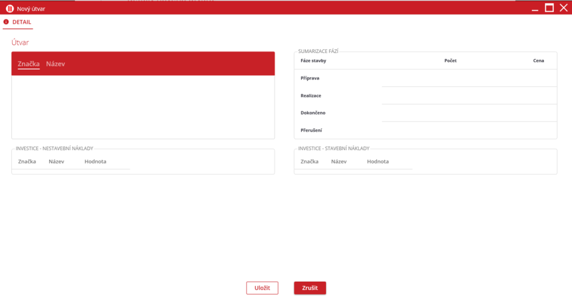Minimize the Nový útvar window
Image resolution: width=572 pixels, height=303 pixels.
(x=535, y=8)
